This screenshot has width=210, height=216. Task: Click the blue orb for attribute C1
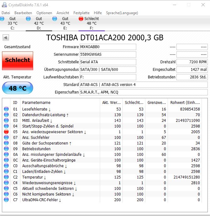pos(6,171)
